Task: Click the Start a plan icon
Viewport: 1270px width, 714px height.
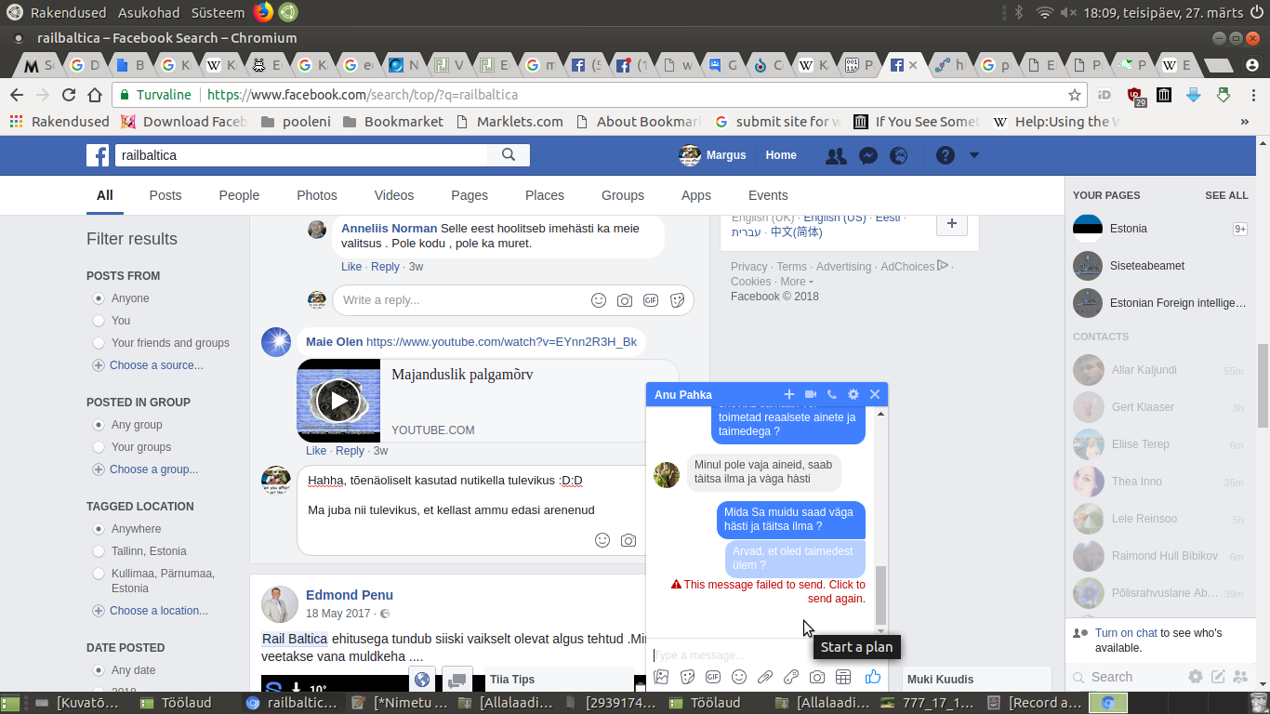Action: 843,677
